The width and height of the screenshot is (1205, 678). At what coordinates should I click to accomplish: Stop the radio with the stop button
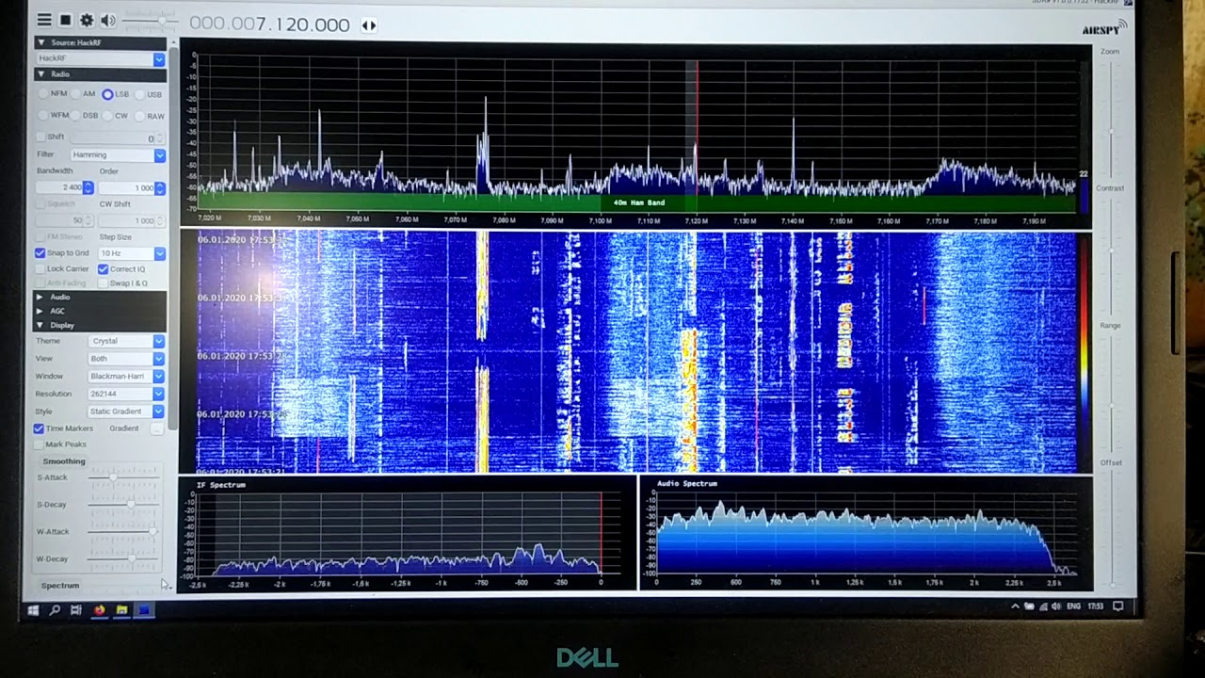(66, 20)
